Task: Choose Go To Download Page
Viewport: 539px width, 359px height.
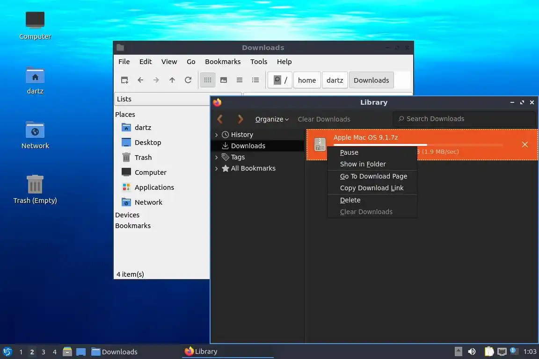Action: click(372, 176)
